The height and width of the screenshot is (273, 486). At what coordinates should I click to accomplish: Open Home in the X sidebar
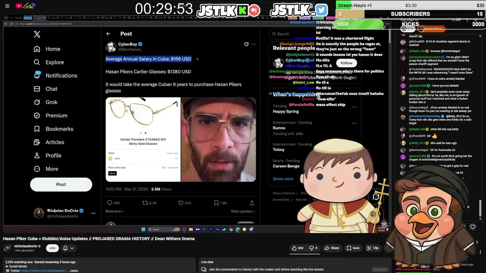coord(47,49)
